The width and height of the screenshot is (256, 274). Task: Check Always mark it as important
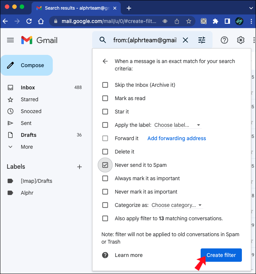[x=105, y=178]
